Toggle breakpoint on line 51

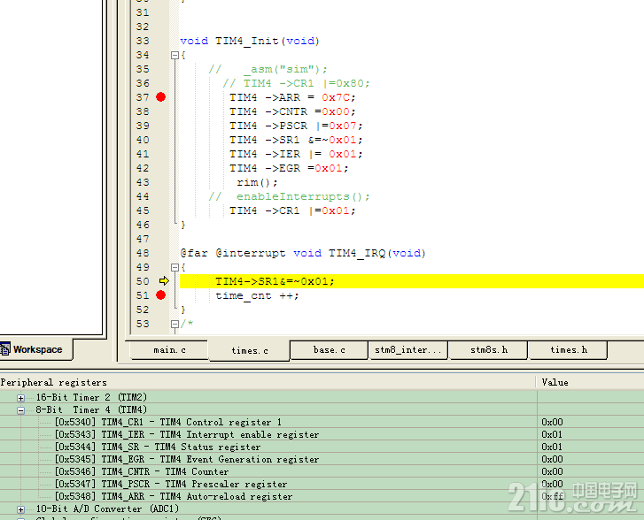160,295
